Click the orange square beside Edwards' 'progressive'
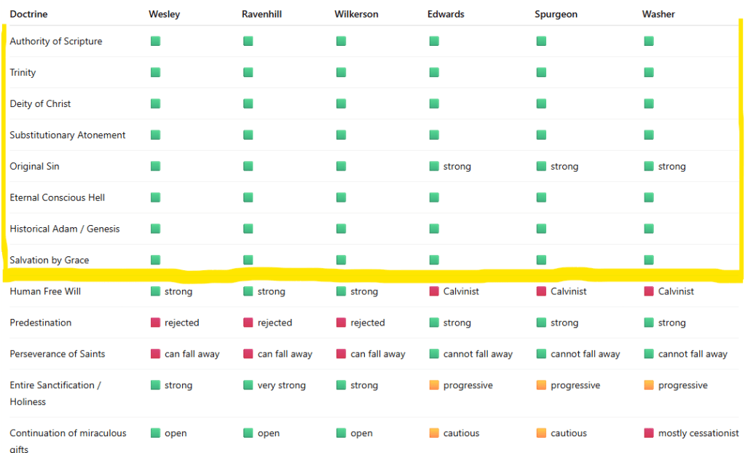The width and height of the screenshot is (745, 453). point(434,385)
